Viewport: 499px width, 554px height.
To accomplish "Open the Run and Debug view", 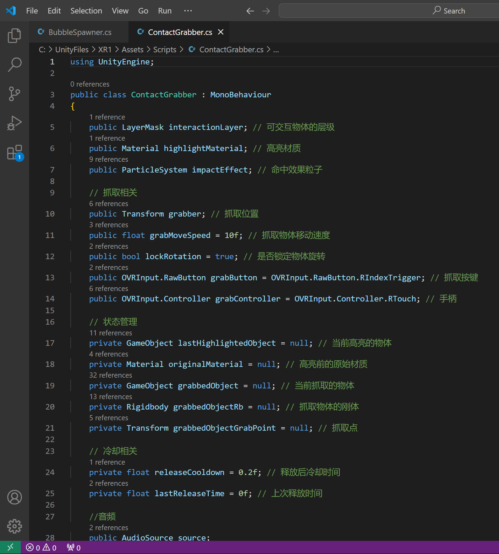I will pyautogui.click(x=14, y=123).
